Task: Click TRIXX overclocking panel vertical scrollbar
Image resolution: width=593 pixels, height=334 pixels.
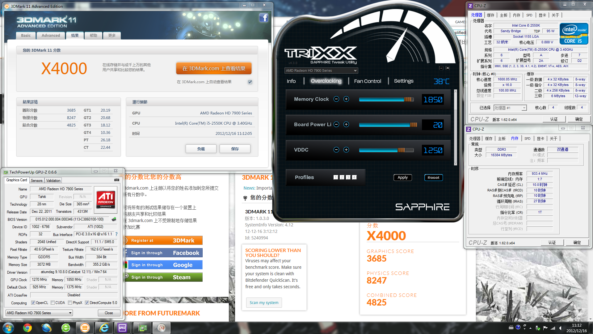Action: [455, 127]
